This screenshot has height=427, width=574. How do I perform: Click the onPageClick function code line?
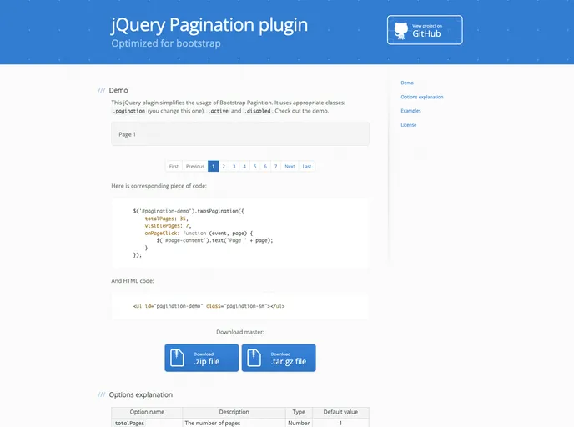(199, 233)
